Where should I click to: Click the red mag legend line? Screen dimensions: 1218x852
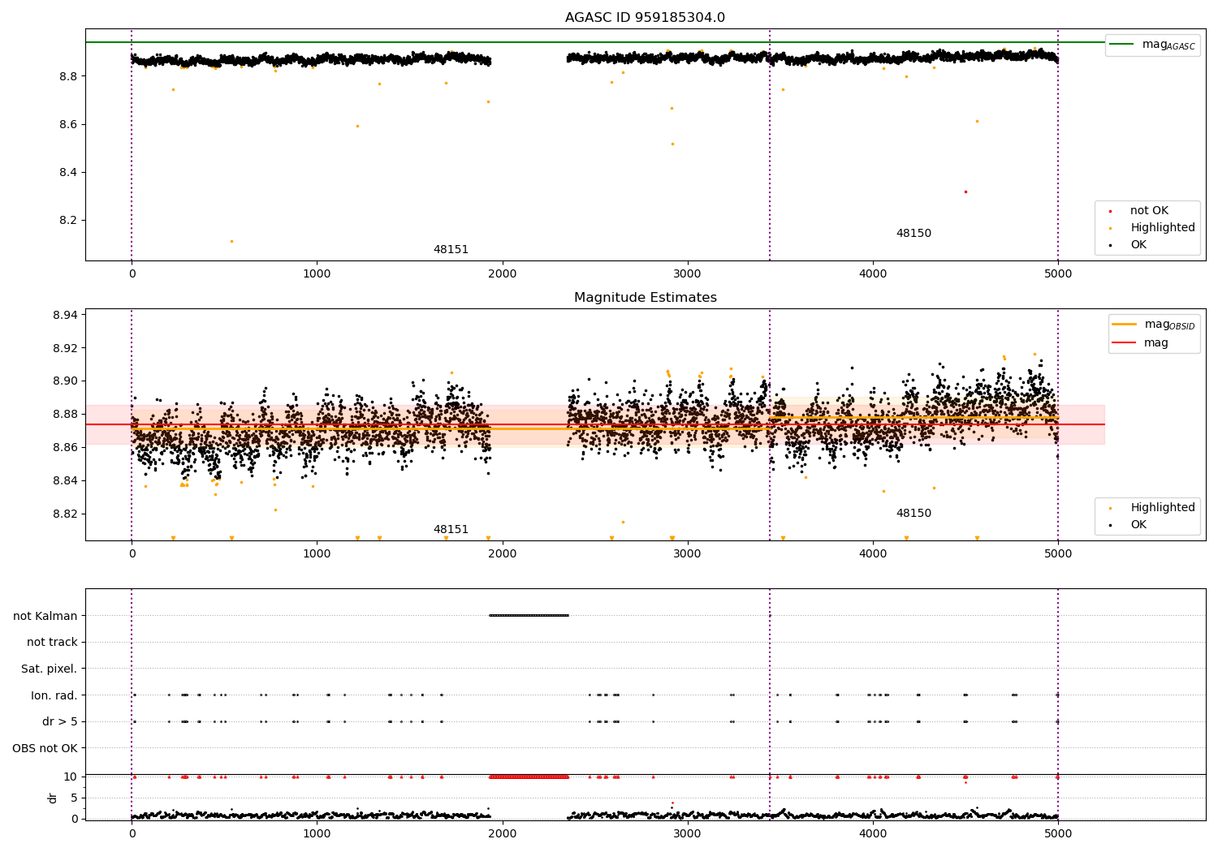(1125, 343)
